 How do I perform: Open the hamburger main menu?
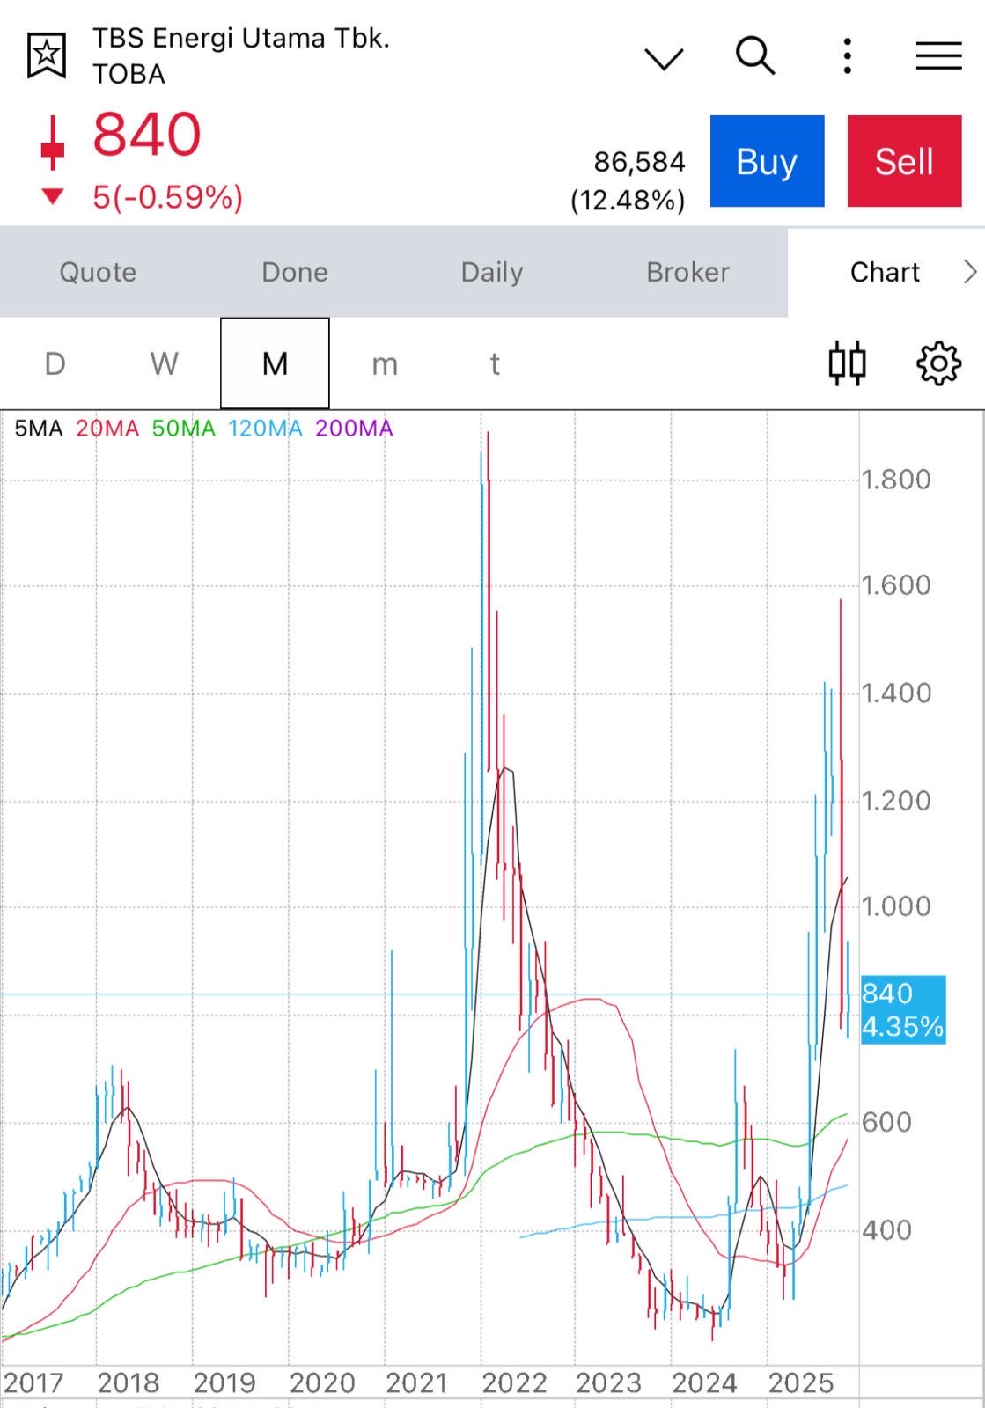tap(938, 56)
